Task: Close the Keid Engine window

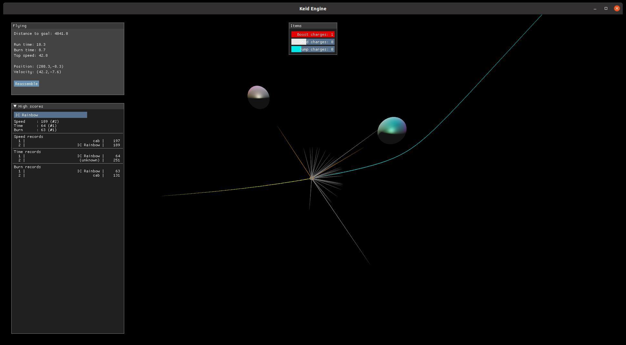Action: click(x=617, y=9)
